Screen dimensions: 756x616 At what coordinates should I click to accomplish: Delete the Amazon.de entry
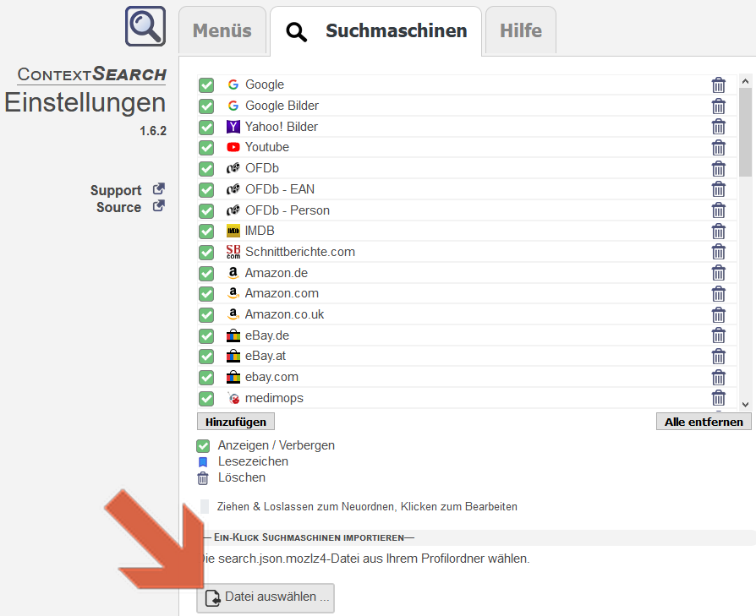click(719, 273)
